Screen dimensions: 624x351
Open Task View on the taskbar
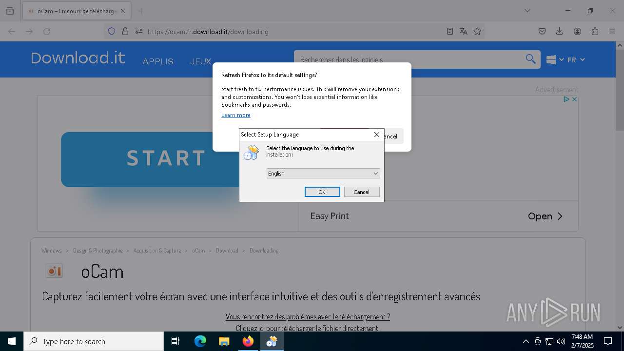pyautogui.click(x=175, y=341)
